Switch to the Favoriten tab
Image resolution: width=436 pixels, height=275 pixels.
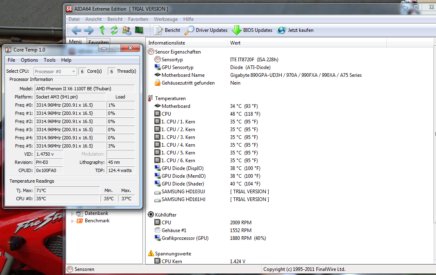point(98,42)
